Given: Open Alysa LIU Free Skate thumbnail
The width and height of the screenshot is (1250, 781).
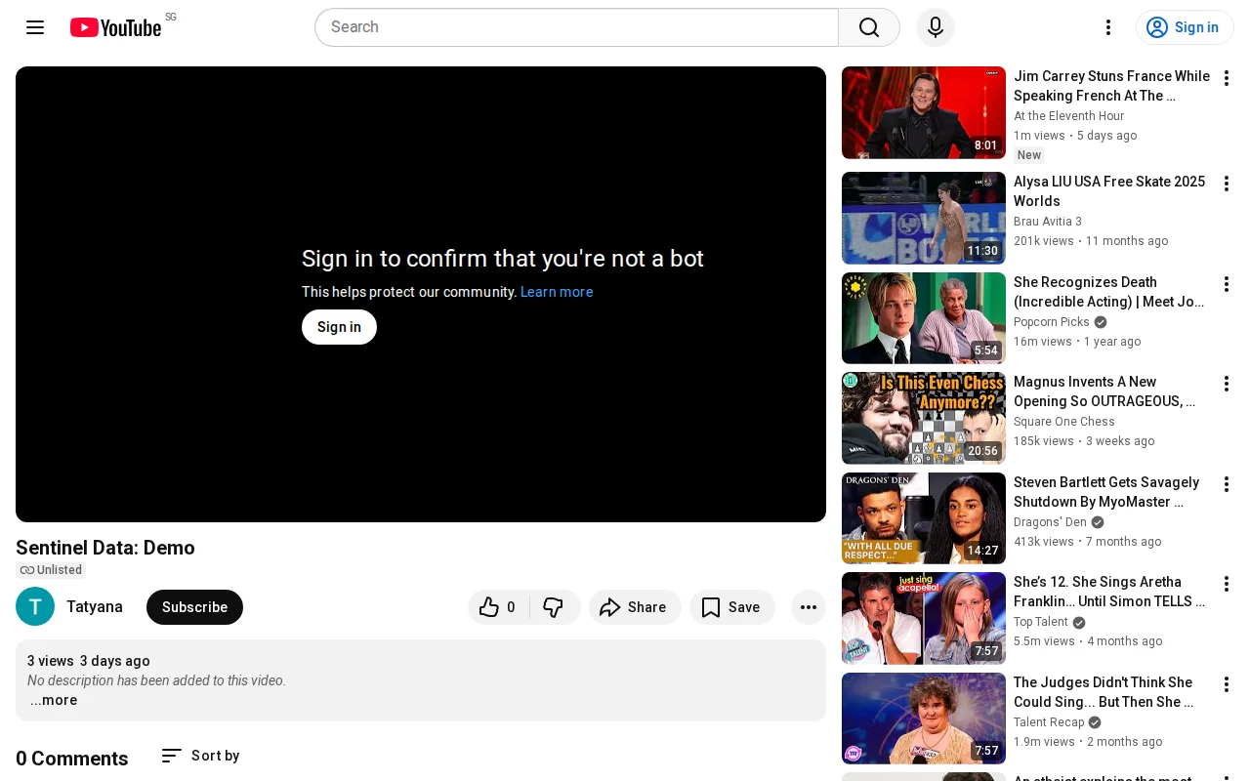Looking at the screenshot, I should click(x=924, y=218).
